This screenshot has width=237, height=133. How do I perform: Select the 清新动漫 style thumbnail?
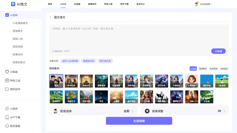tap(132, 81)
